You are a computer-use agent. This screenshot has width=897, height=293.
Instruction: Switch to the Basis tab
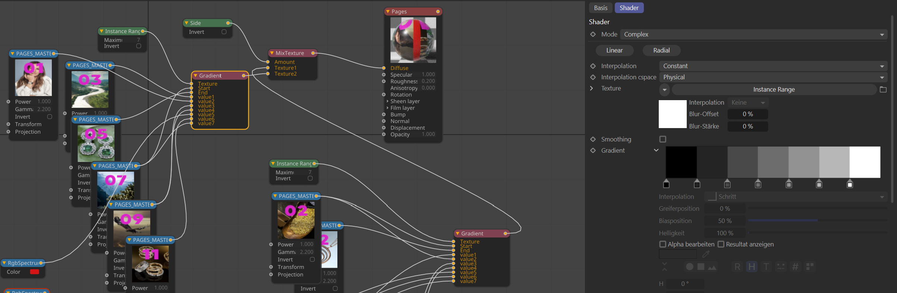coord(601,8)
